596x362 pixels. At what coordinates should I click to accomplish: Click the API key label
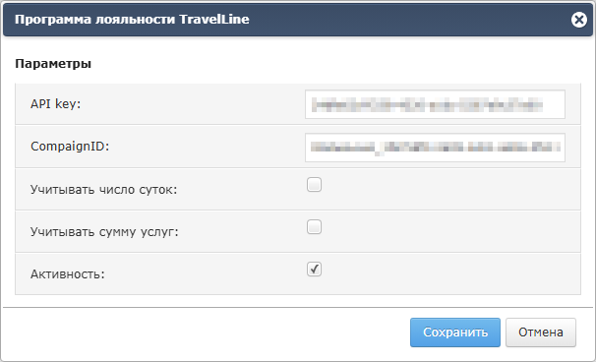coord(56,104)
